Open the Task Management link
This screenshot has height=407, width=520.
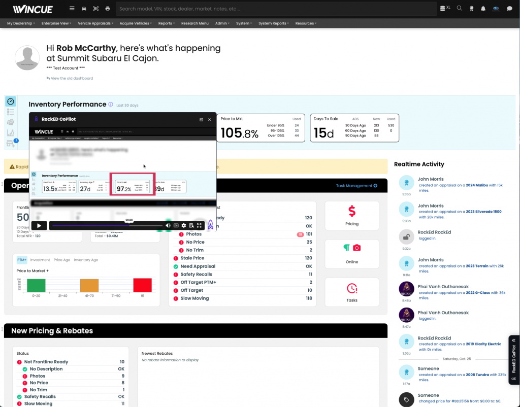click(x=356, y=186)
